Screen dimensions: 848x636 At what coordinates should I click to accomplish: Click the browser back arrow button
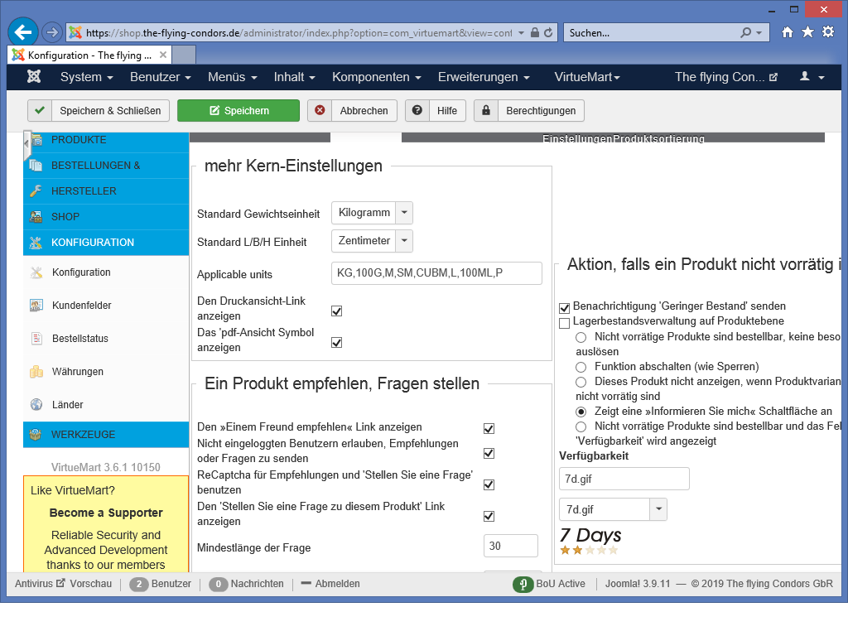pyautogui.click(x=24, y=32)
